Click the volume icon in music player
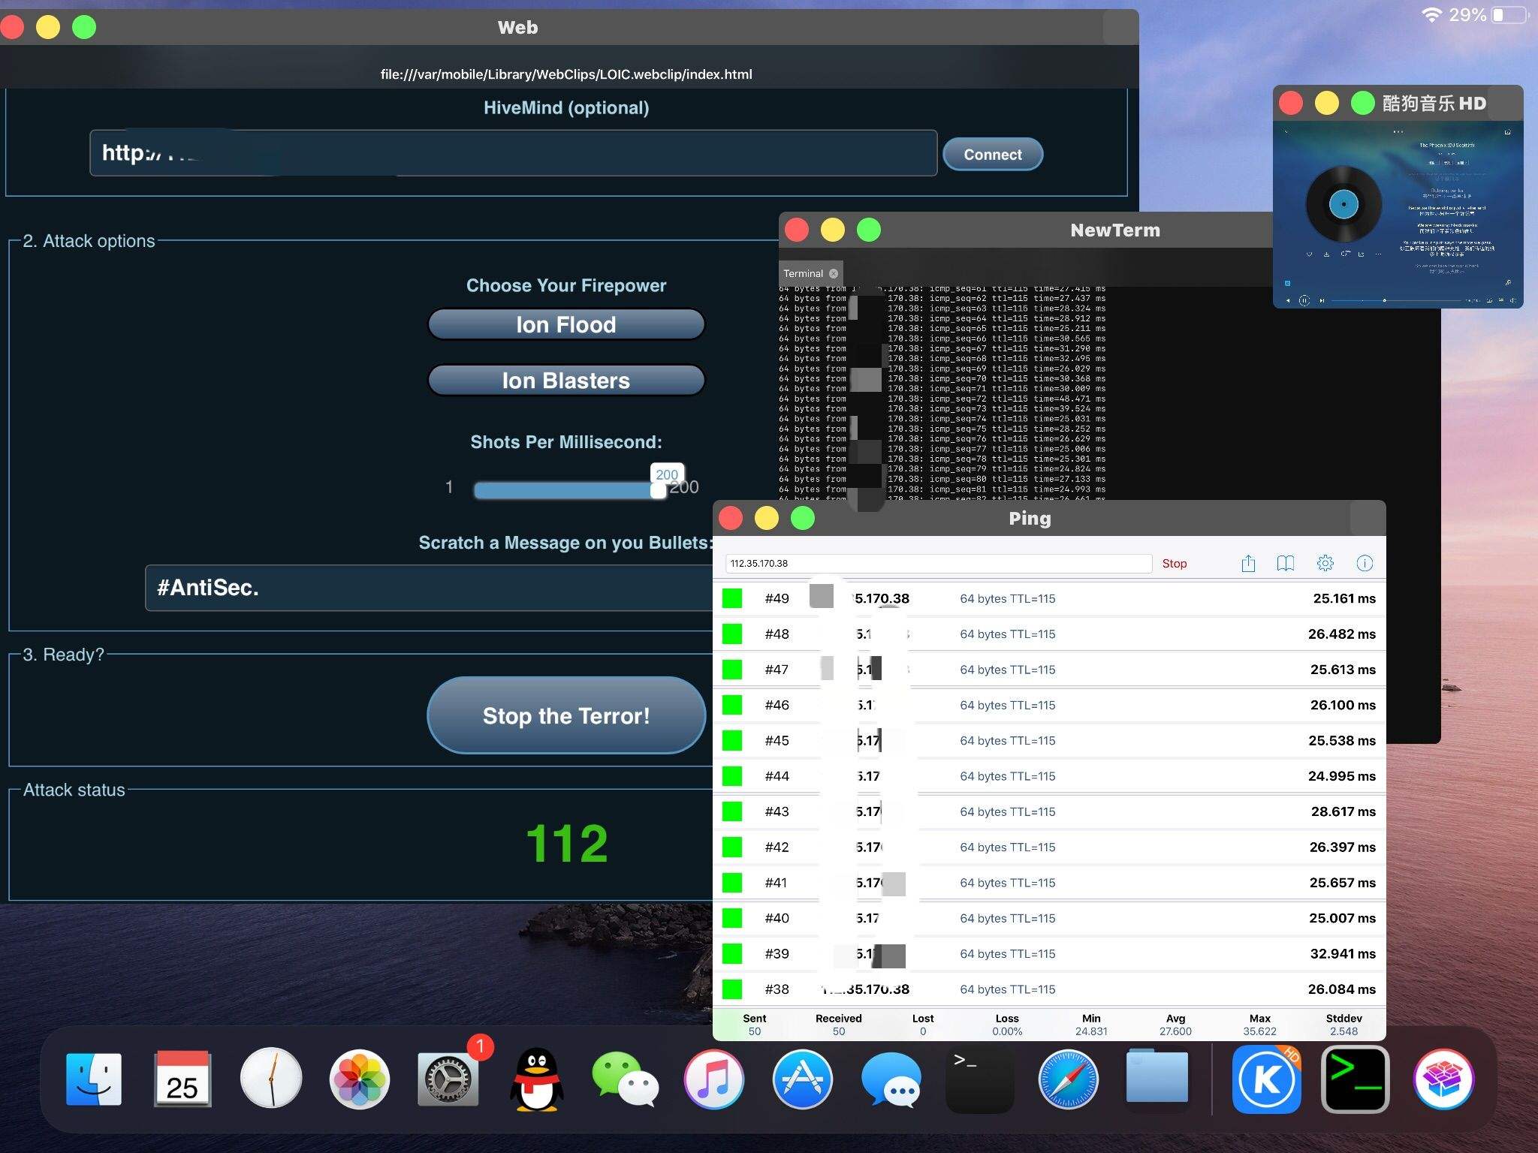The width and height of the screenshot is (1538, 1153). (x=1513, y=300)
